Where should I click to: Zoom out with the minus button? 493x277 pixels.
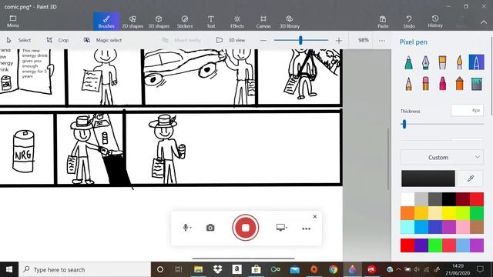point(263,41)
